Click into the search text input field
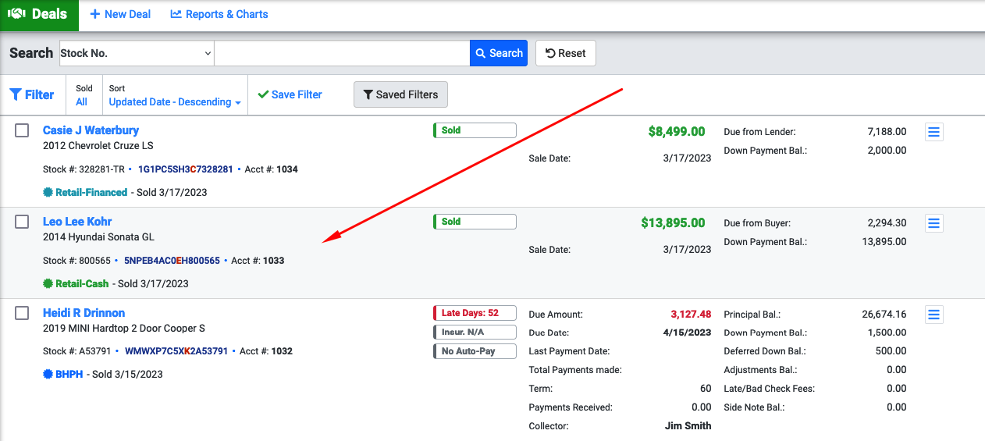This screenshot has height=441, width=985. (342, 53)
